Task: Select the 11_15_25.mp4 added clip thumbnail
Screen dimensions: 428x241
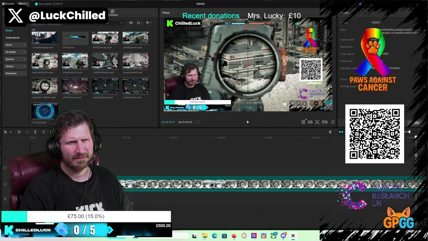Action: pos(45,111)
